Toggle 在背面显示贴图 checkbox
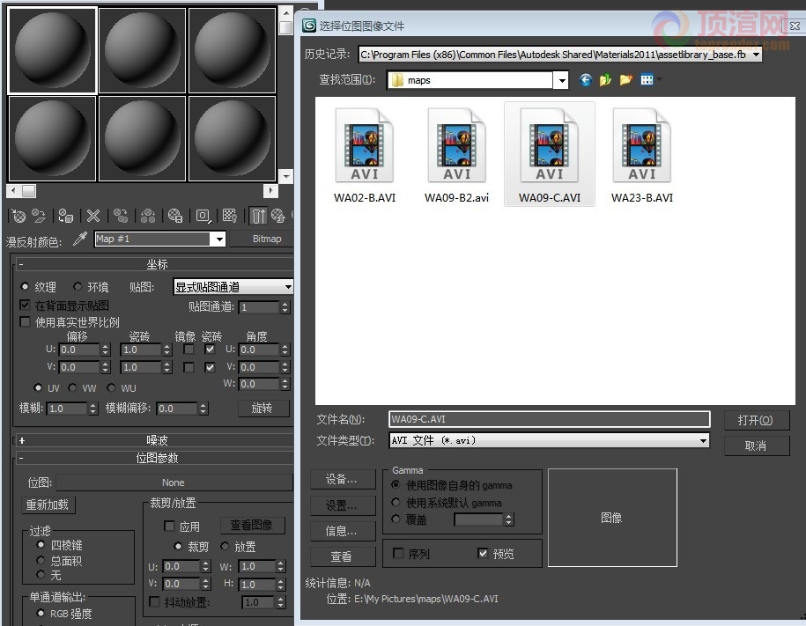 pos(24,306)
